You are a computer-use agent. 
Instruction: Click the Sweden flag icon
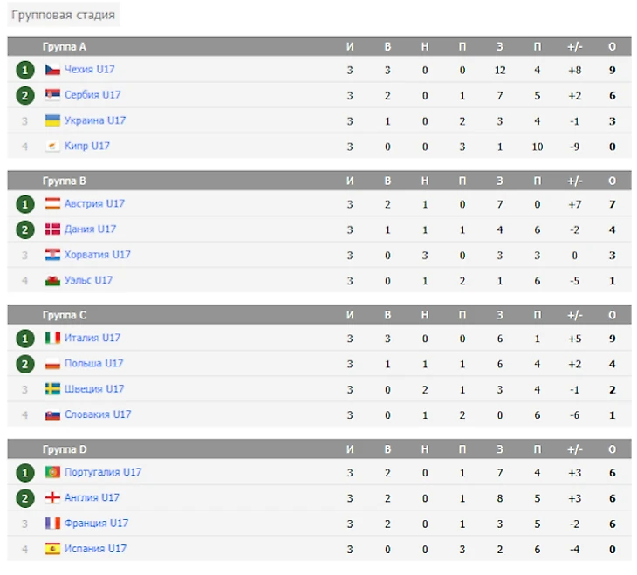[x=52, y=389]
